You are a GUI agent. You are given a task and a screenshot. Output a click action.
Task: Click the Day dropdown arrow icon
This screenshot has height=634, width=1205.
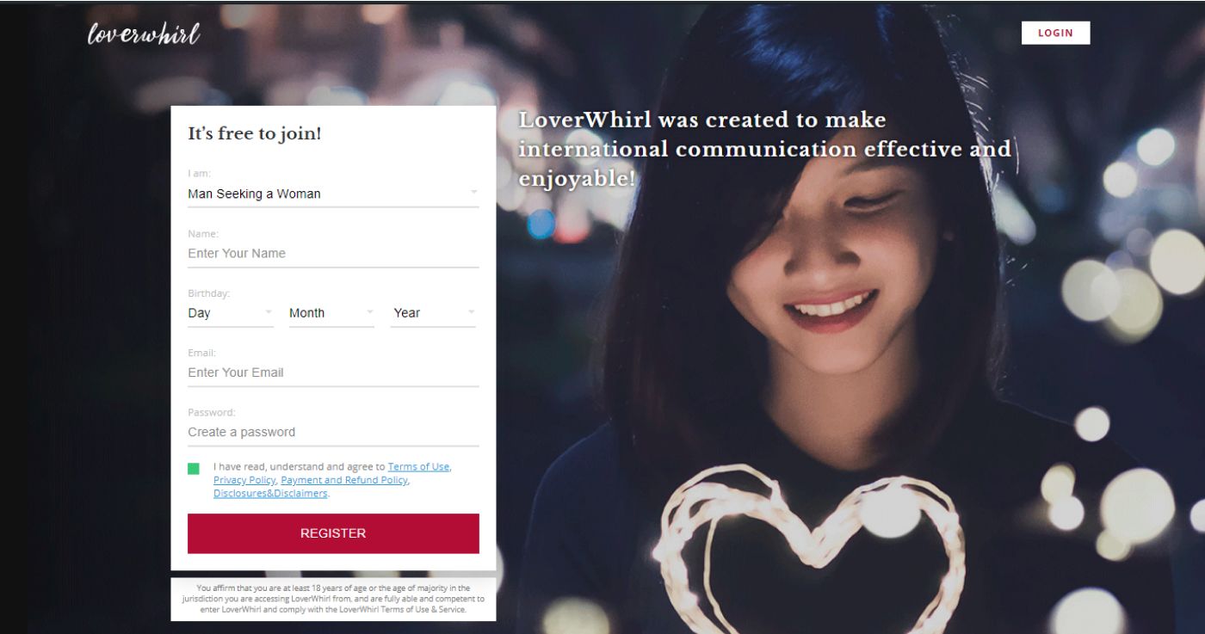click(x=268, y=311)
